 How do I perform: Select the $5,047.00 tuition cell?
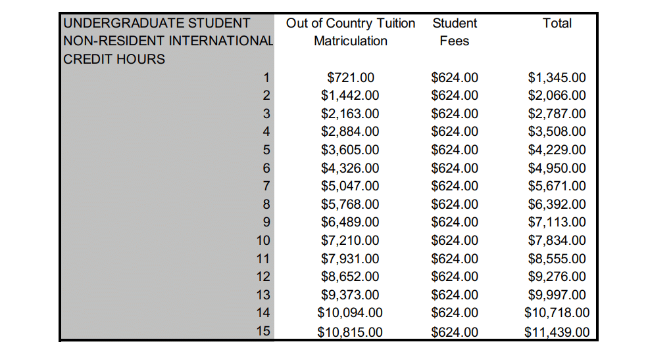[x=350, y=186]
